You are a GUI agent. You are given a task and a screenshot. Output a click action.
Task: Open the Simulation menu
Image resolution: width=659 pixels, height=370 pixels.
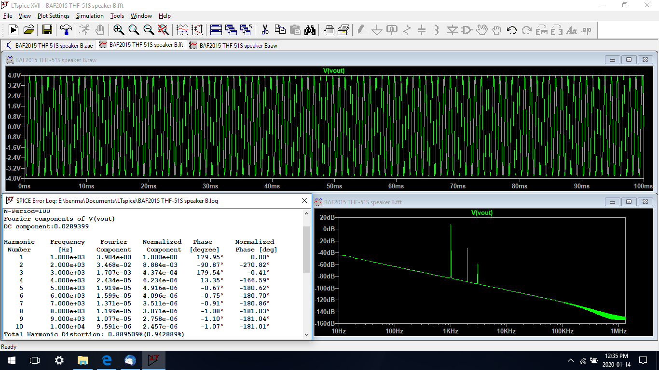coord(90,16)
